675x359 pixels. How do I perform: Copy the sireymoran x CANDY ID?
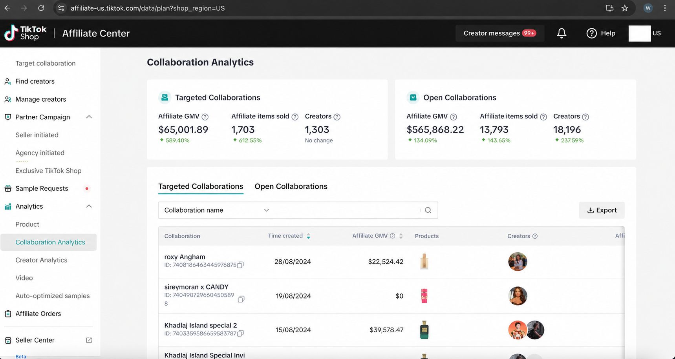click(x=241, y=299)
